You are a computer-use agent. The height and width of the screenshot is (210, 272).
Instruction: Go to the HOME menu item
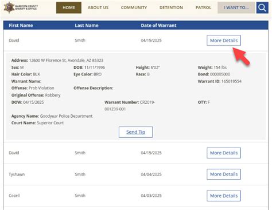point(69,7)
